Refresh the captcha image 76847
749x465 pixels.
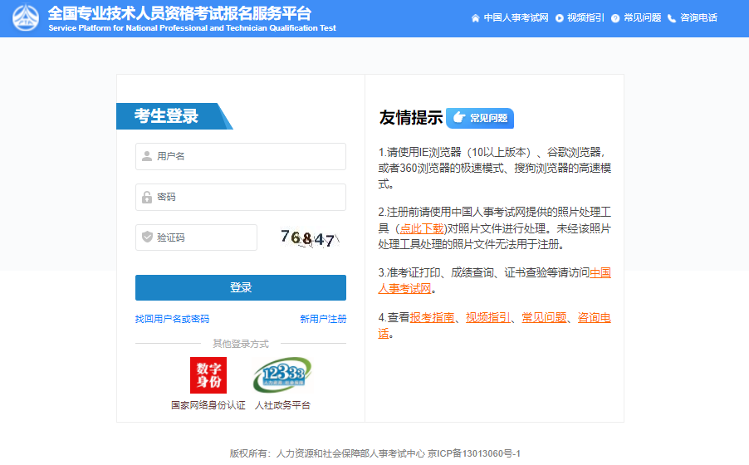tap(307, 238)
